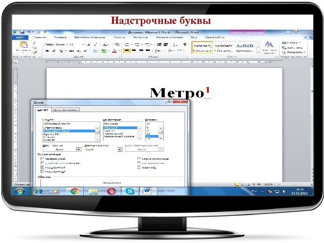
Task: Select обычный in the Начертание list
Action: coord(120,128)
